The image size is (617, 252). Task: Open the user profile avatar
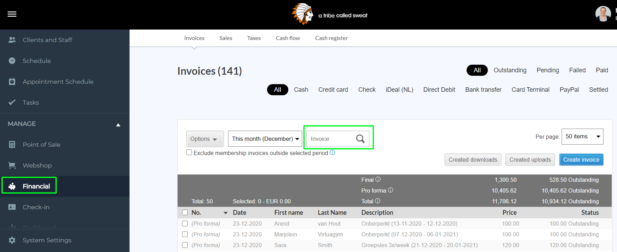pyautogui.click(x=603, y=14)
